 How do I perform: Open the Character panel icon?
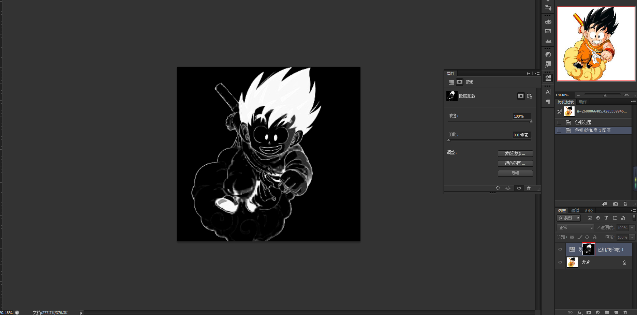click(x=548, y=92)
